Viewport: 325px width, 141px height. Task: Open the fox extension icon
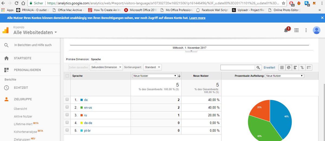tap(314, 4)
